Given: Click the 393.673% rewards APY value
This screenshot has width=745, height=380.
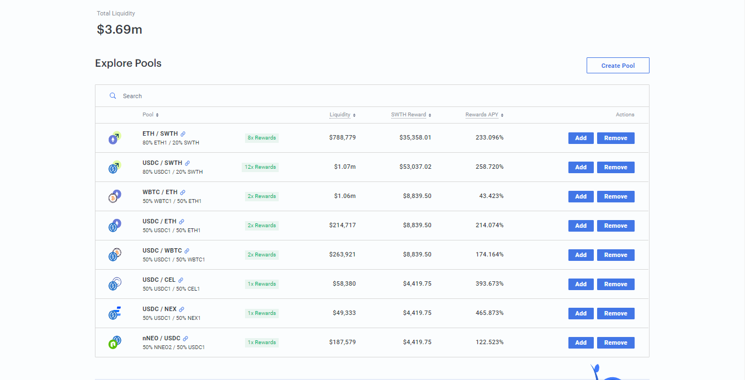Looking at the screenshot, I should coord(489,283).
